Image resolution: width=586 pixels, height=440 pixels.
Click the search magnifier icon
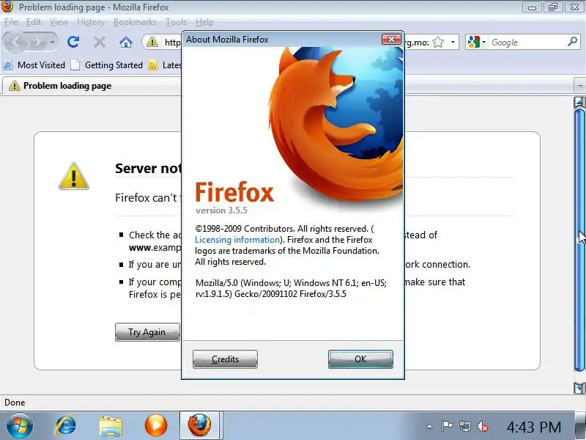572,42
